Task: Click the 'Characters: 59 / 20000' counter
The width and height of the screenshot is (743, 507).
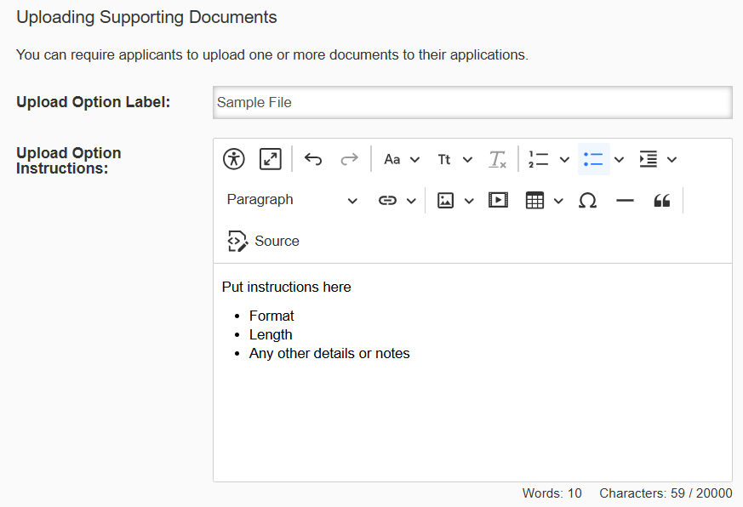Action: pyautogui.click(x=666, y=493)
